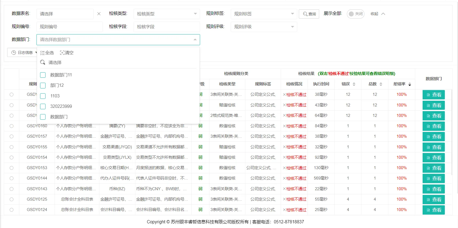
Task: Toggle the 展示全部 switch on
Action: click(x=355, y=14)
